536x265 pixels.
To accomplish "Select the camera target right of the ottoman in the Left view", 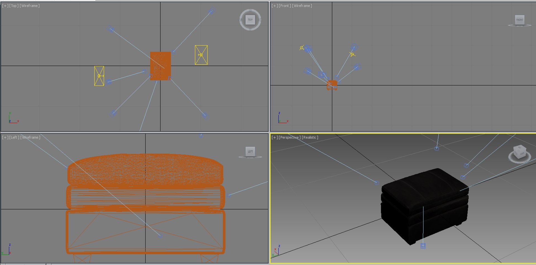I will point(229,196).
